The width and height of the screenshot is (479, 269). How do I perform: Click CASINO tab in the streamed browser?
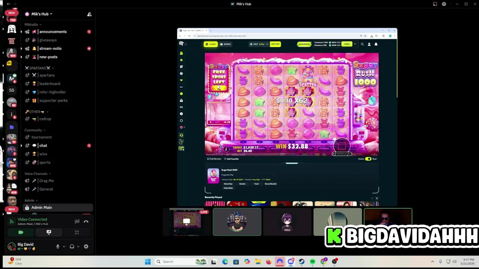click(211, 44)
